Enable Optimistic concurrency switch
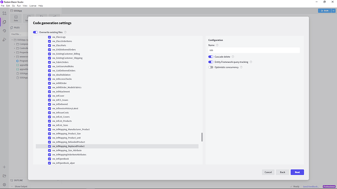This screenshot has height=189, width=337. pos(211,67)
